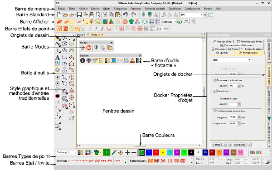Click the green T-shirt icon in Colors bar
The width and height of the screenshot is (272, 175).
pyautogui.click(x=97, y=152)
